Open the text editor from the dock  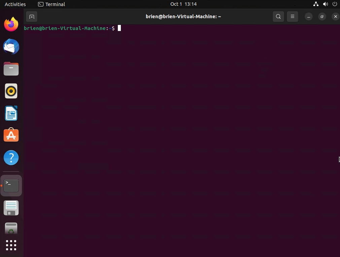tap(11, 208)
